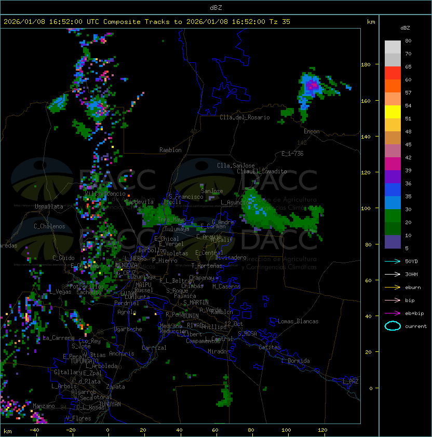Click the 'Clla.SanJose' map label
This screenshot has height=437, width=432.
coord(236,166)
